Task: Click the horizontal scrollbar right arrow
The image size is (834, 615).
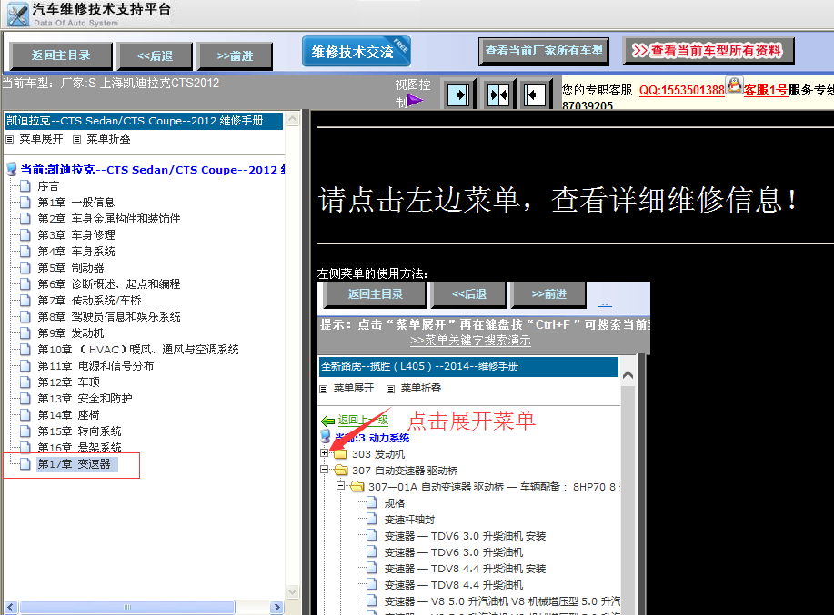Action: (276, 607)
